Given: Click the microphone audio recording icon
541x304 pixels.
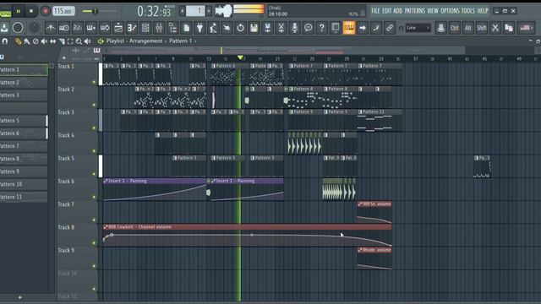Looking at the screenshot, I should (x=295, y=28).
